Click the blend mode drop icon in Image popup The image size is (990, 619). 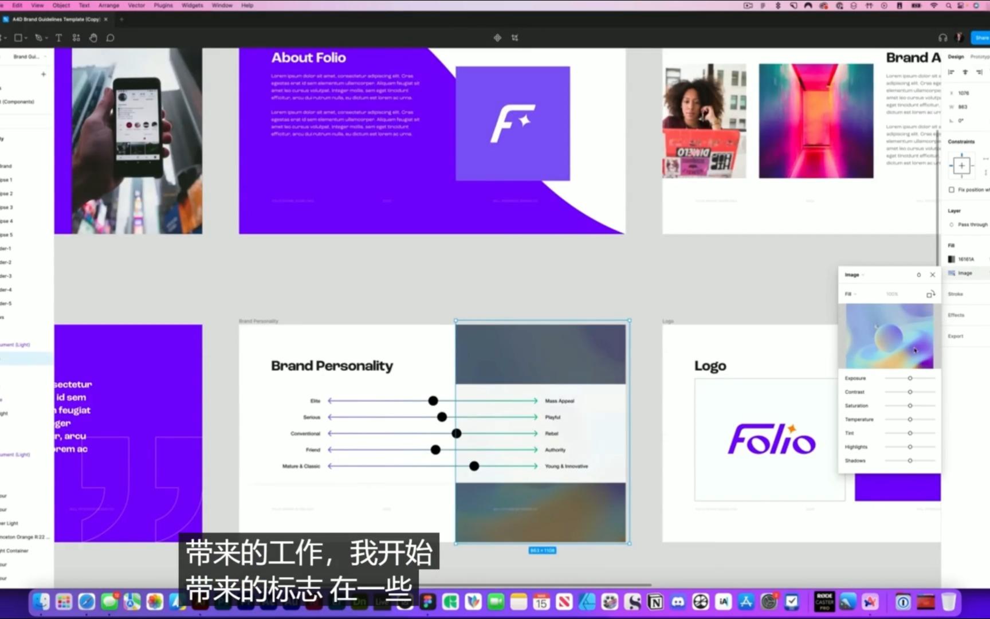(x=919, y=275)
